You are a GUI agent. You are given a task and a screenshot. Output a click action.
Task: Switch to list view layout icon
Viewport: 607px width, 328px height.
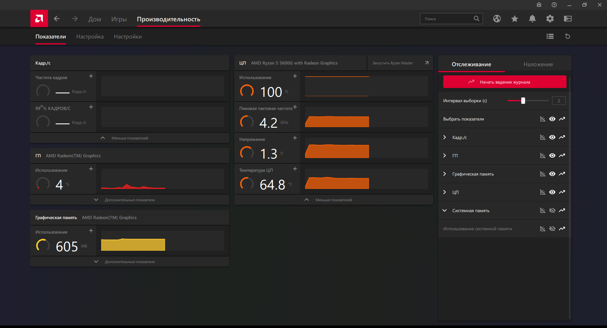[550, 36]
